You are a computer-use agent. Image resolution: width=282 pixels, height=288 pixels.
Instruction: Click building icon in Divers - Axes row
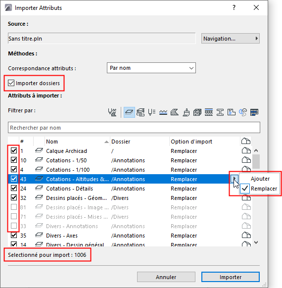coord(246,235)
